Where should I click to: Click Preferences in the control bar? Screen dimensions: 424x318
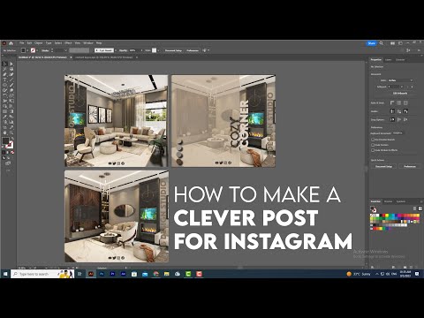[193, 50]
